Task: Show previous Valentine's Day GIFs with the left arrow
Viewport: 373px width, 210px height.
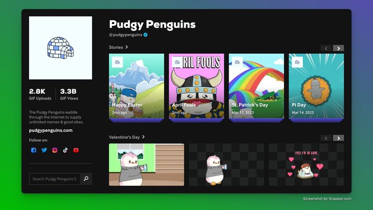Action: pos(326,138)
